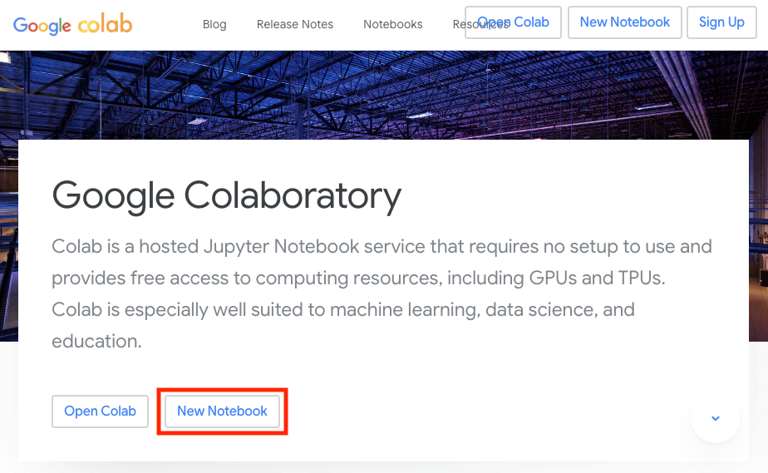Click the Google Colab logo
Image resolution: width=768 pixels, height=473 pixels.
coord(72,24)
